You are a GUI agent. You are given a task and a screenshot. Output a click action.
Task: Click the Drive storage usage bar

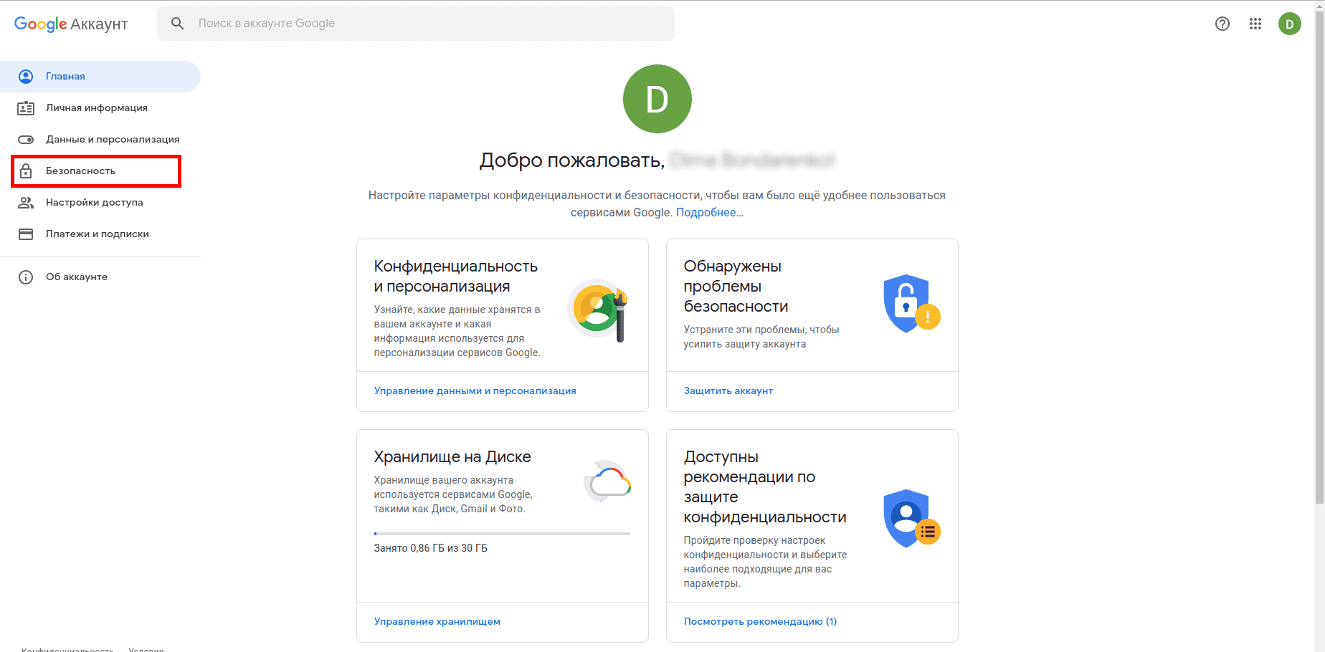pyautogui.click(x=502, y=534)
